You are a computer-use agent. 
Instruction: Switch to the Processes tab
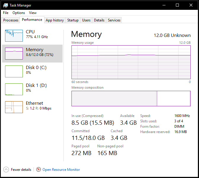click(x=11, y=20)
